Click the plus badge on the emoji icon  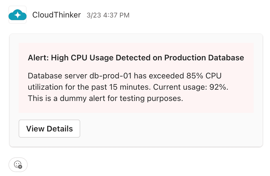tap(20, 167)
